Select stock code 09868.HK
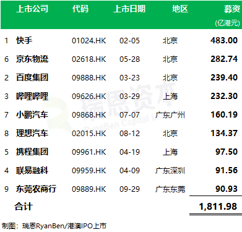The width and height of the screenshot is (242, 232). (x=89, y=115)
